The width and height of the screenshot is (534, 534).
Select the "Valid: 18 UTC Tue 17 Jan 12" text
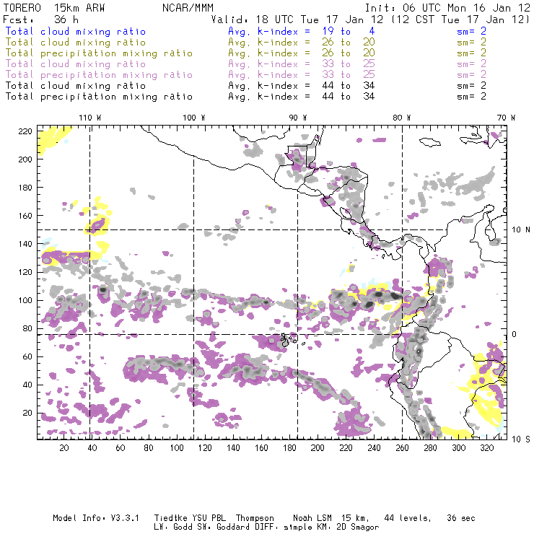297,19
